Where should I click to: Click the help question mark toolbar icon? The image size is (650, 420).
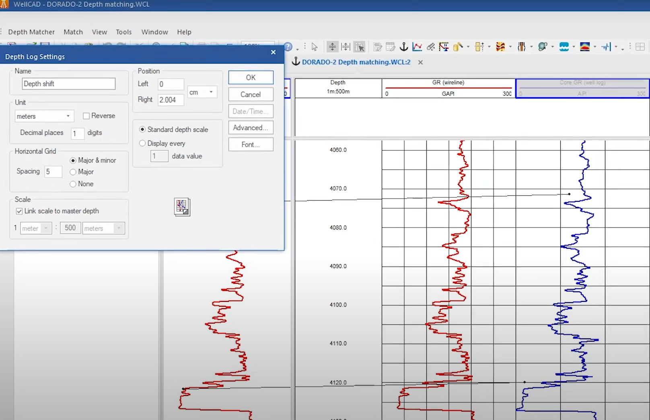coord(288,47)
